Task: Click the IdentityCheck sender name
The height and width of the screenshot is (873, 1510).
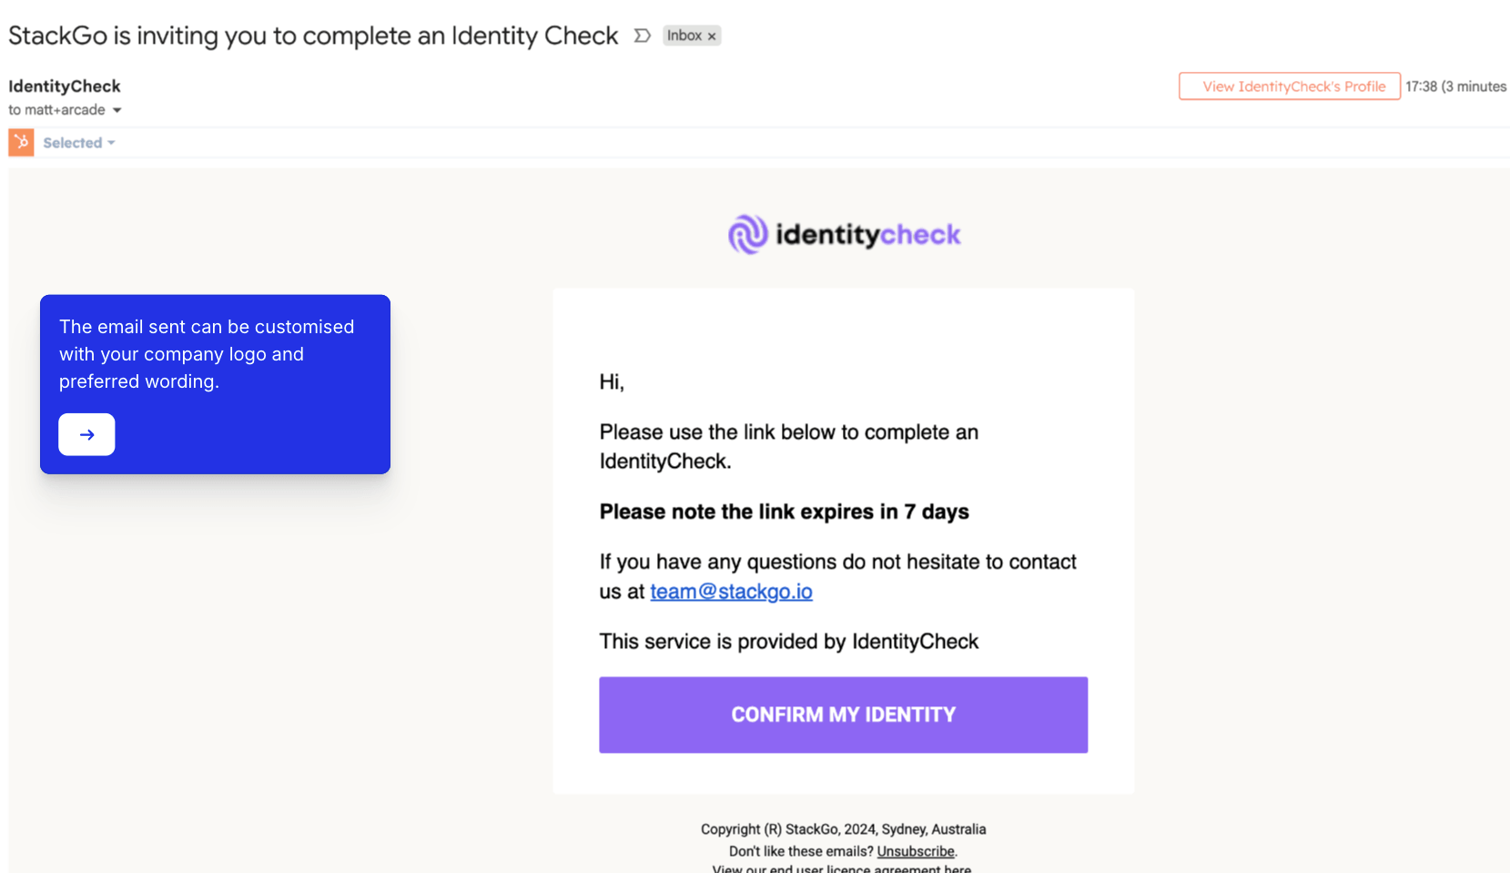Action: pos(65,86)
